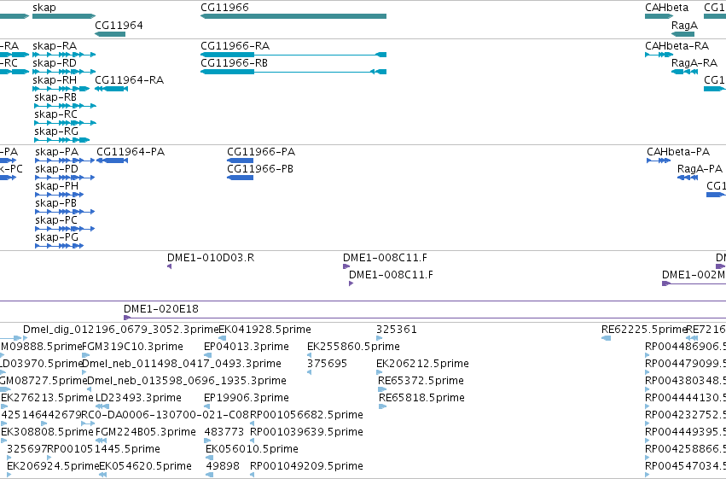The width and height of the screenshot is (726, 479).
Task: Open the CG11966 gene label
Action: tap(224, 8)
